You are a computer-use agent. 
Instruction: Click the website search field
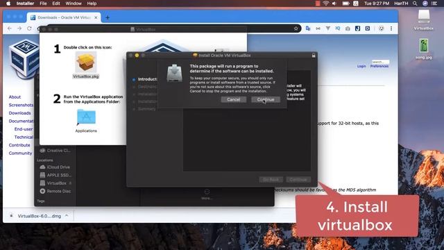point(380,62)
